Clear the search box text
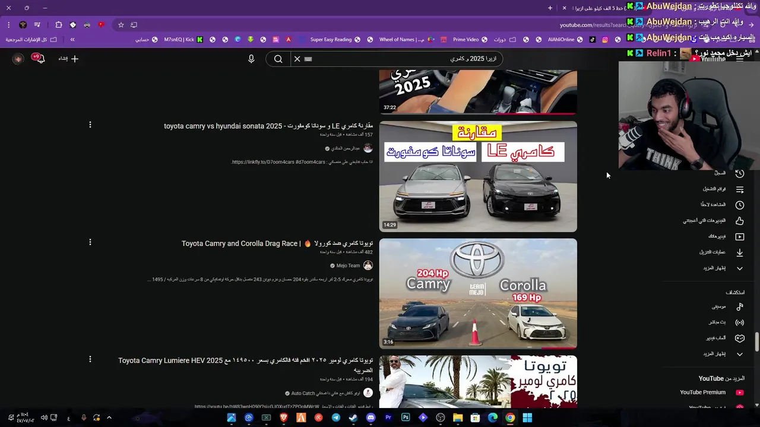Image resolution: width=760 pixels, height=427 pixels. (297, 59)
